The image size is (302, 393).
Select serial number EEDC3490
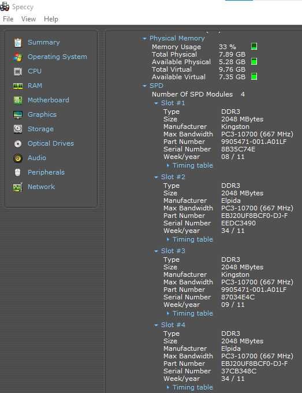pyautogui.click(x=238, y=223)
